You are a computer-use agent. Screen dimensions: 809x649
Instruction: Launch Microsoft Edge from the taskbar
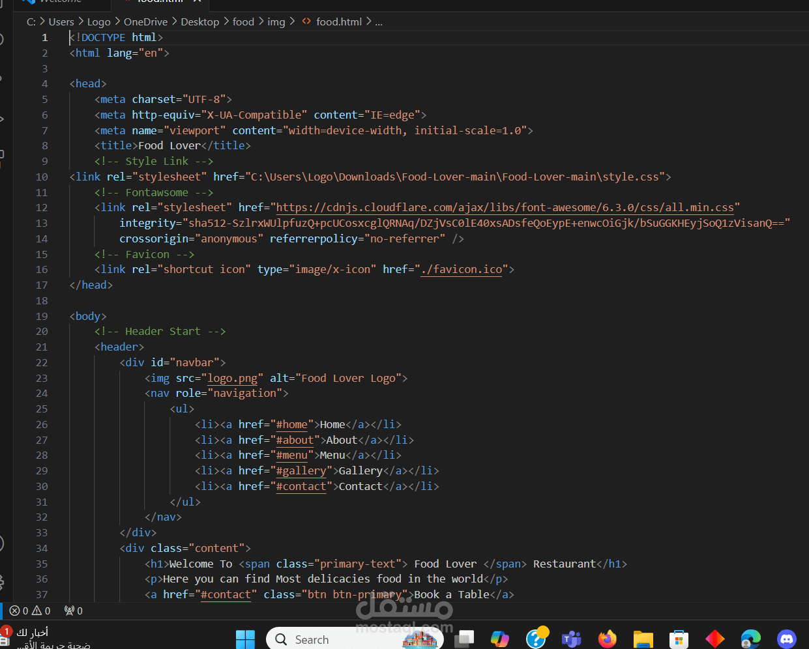pos(751,639)
